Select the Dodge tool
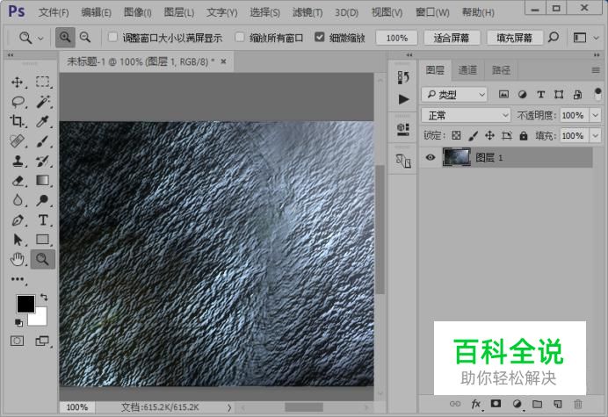This screenshot has width=608, height=417. [x=43, y=200]
